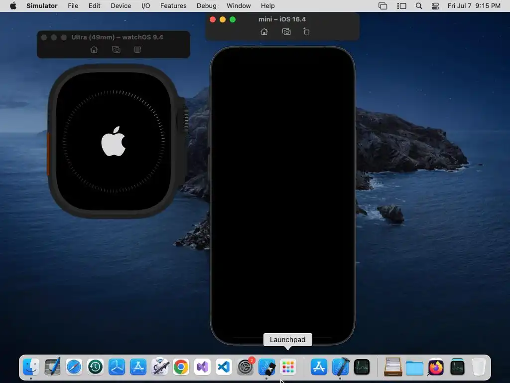The width and height of the screenshot is (510, 383).
Task: Launch Automator from the Dock
Action: click(160, 367)
